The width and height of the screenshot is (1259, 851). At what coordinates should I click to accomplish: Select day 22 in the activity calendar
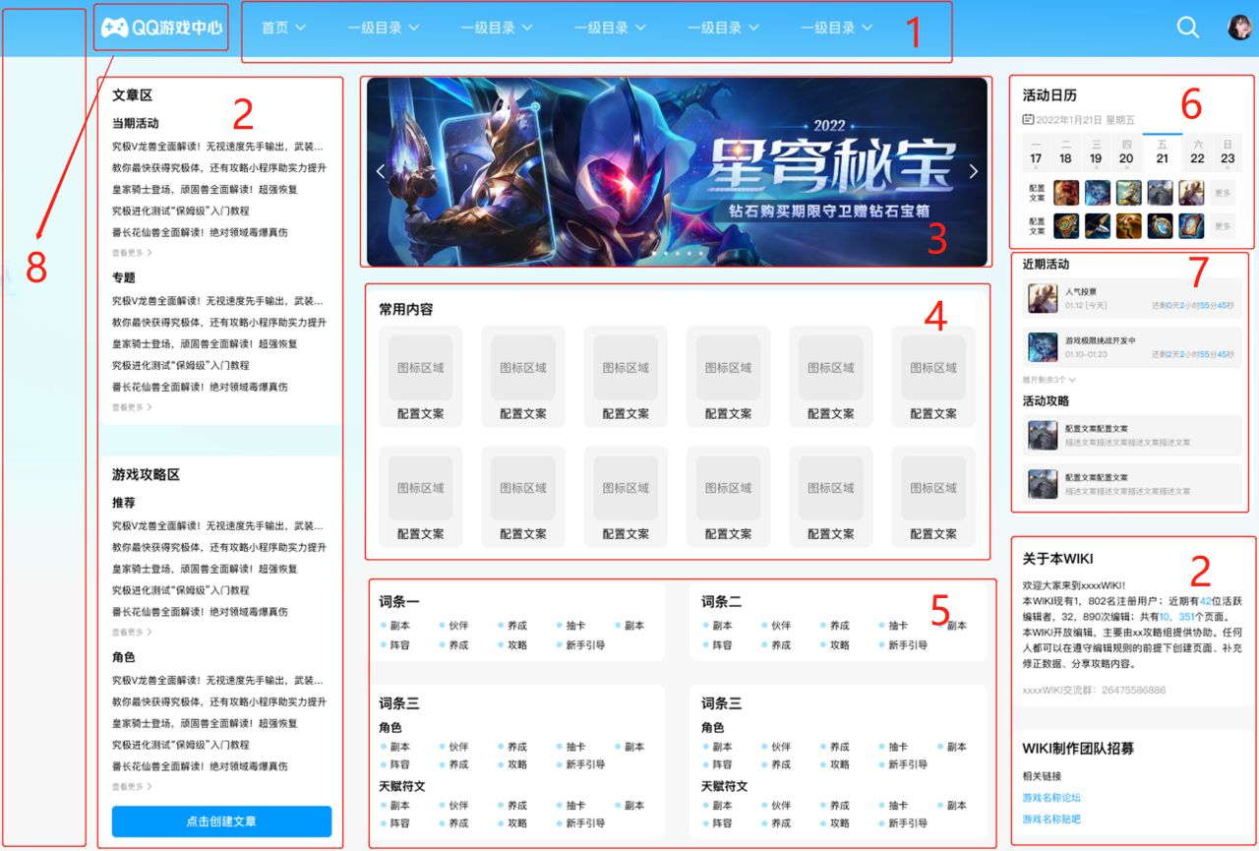pyautogui.click(x=1197, y=152)
